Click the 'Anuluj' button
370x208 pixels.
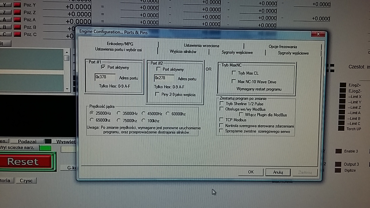pyautogui.click(x=278, y=172)
